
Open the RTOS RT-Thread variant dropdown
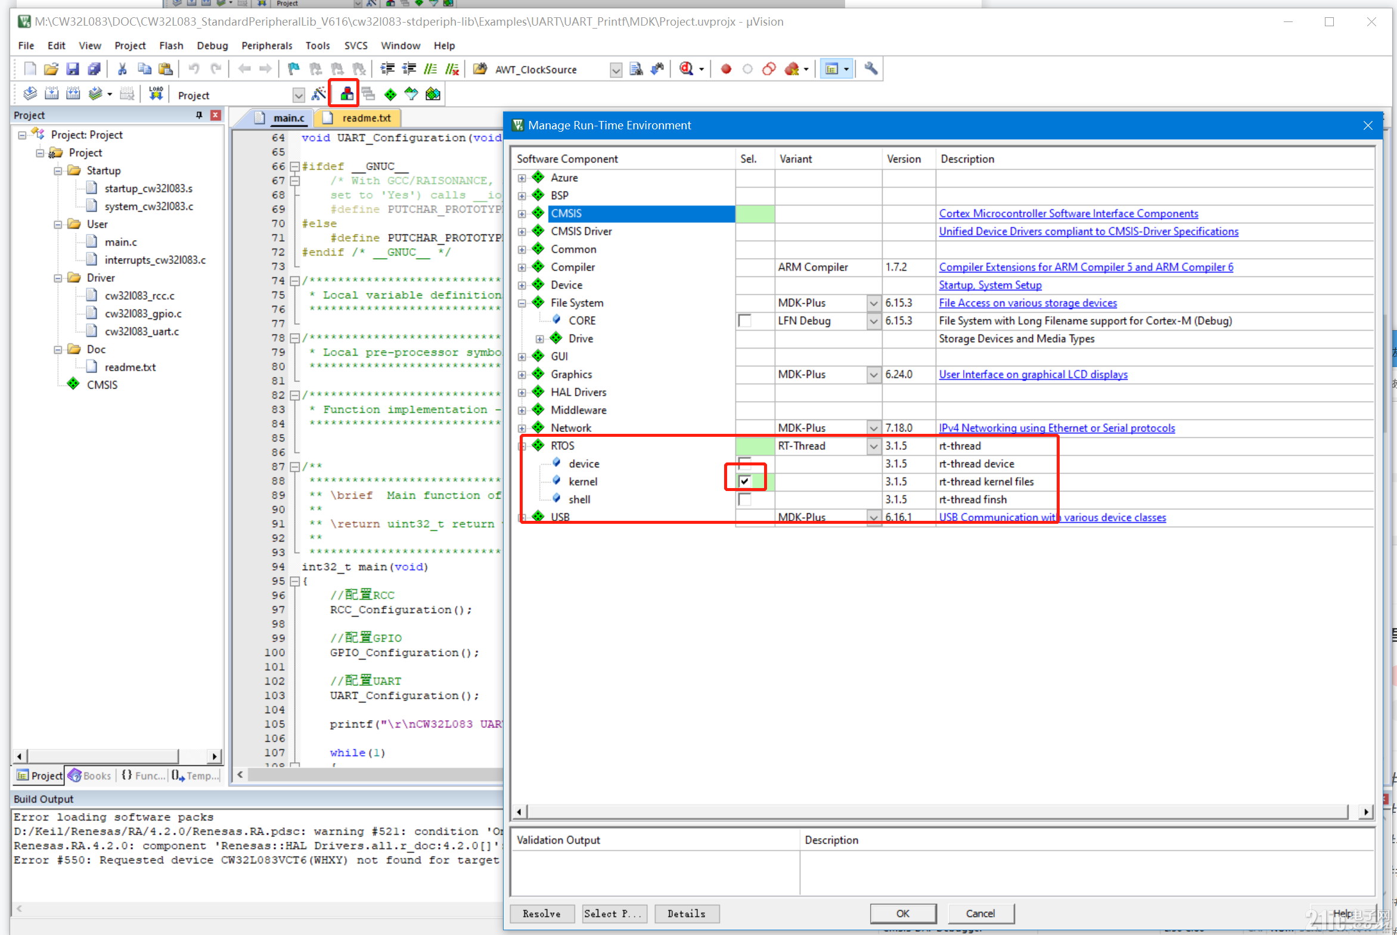(x=874, y=446)
